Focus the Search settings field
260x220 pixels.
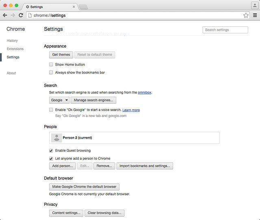click(x=225, y=30)
